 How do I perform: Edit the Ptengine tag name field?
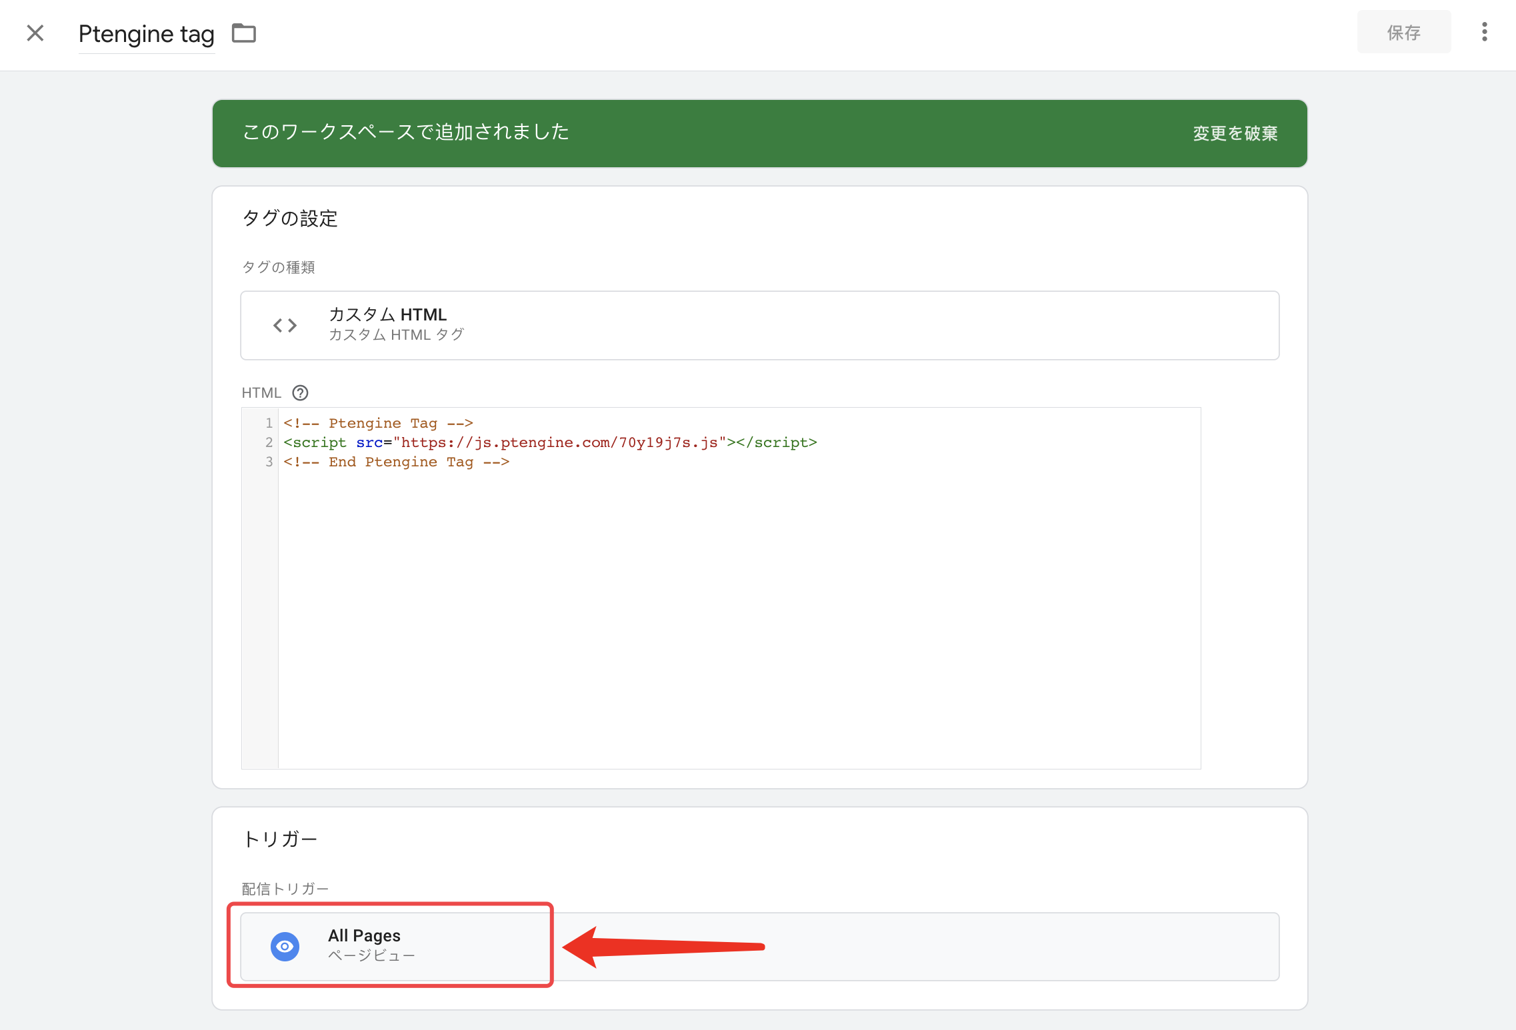[x=146, y=34]
